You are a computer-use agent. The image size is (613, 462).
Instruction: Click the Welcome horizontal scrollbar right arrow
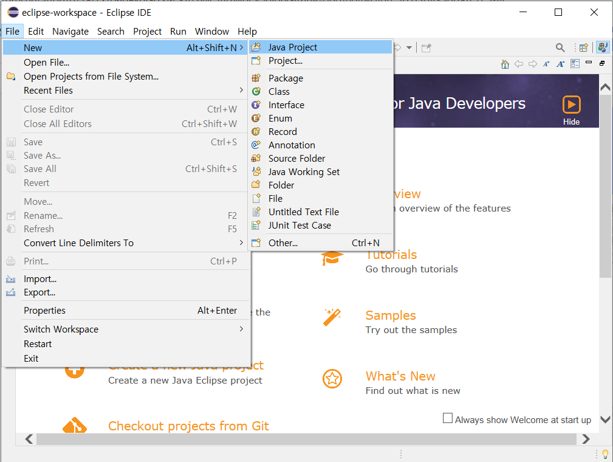585,439
